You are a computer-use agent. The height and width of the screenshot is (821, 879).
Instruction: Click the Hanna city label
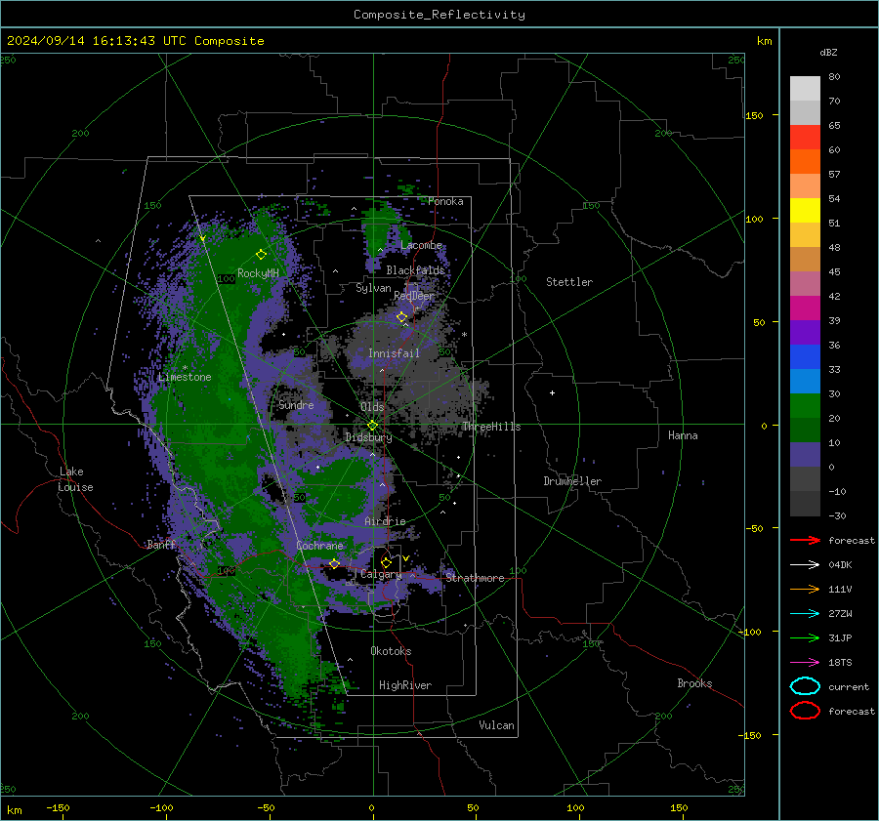point(683,435)
